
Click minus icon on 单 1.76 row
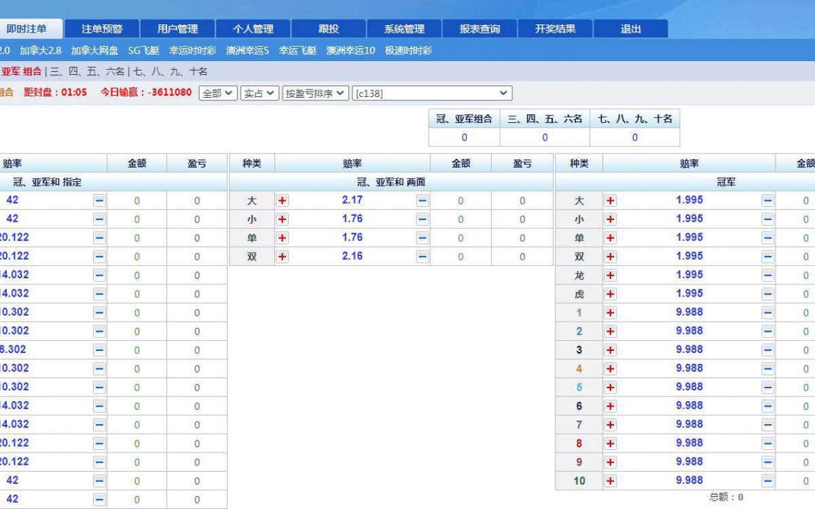[422, 238]
